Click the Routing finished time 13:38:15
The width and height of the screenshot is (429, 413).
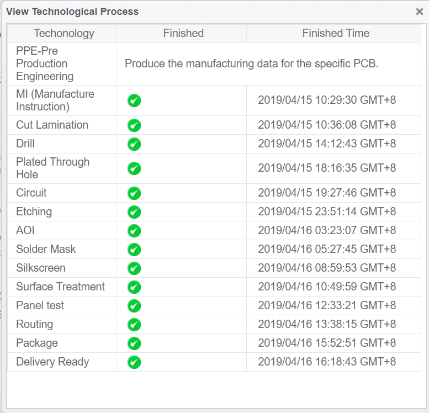click(327, 325)
